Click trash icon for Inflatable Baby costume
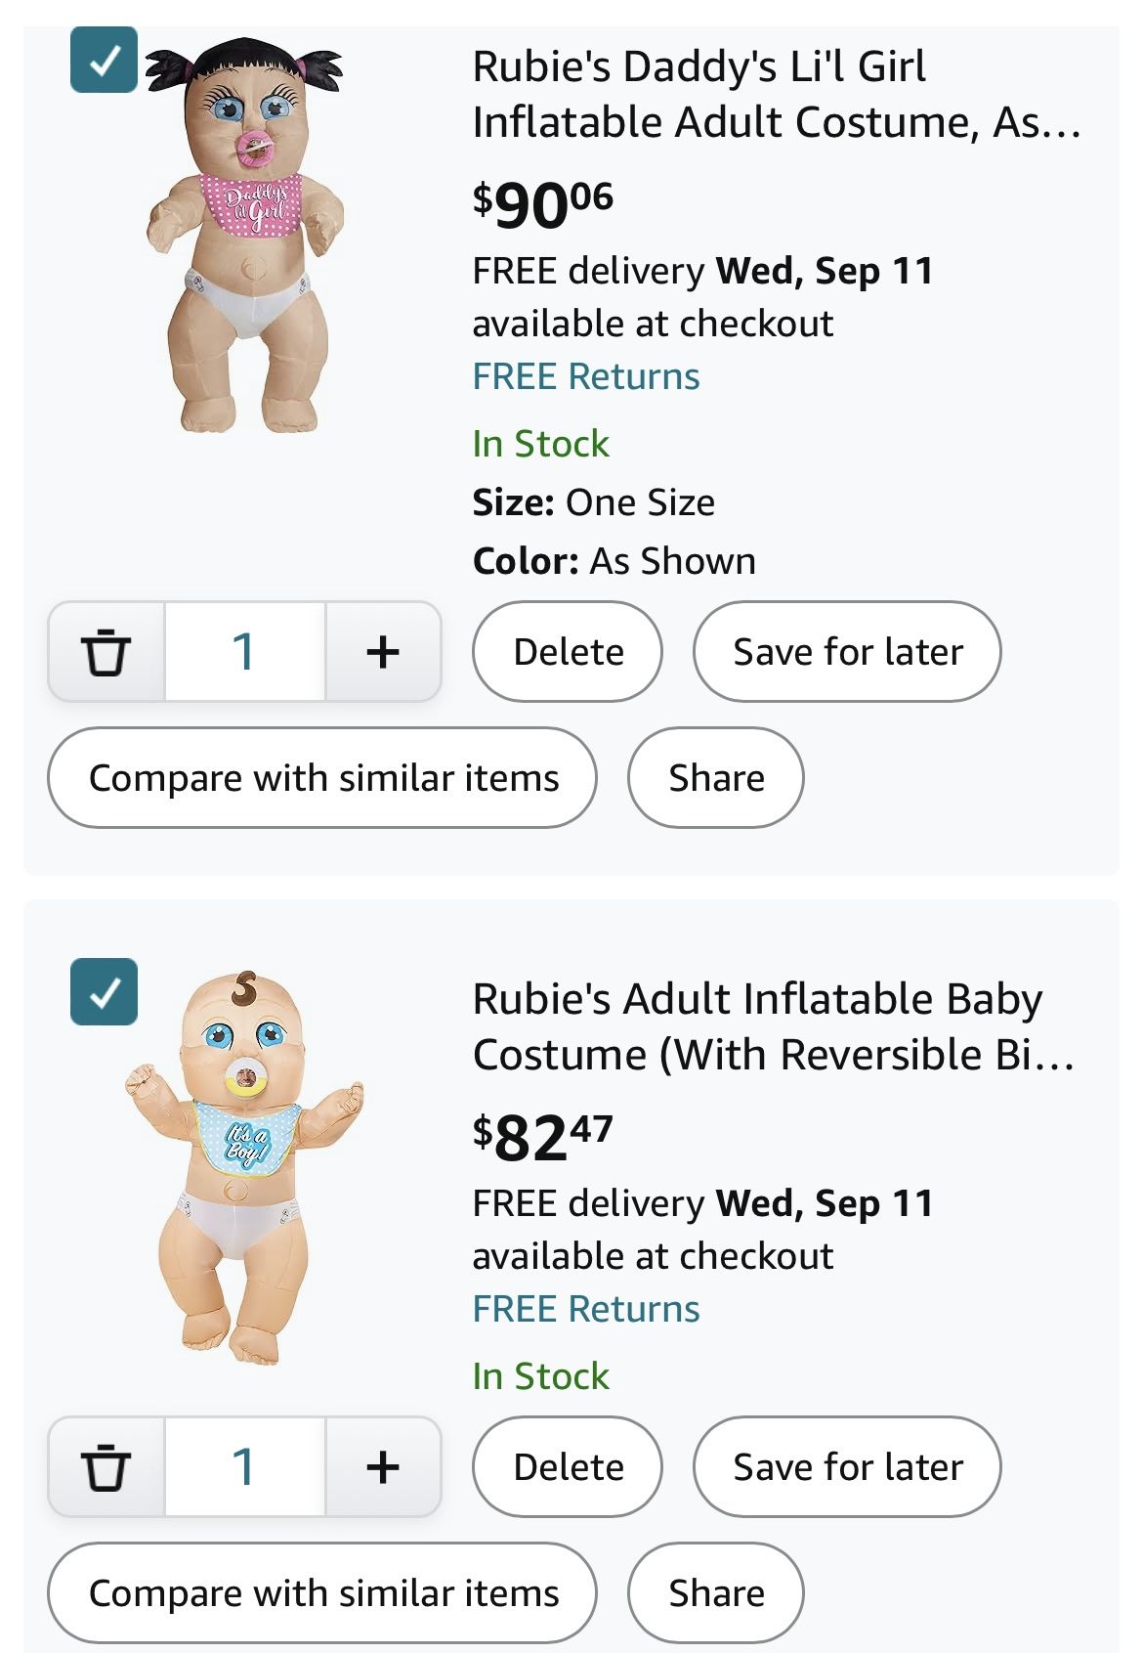Viewport: 1143px width, 1653px height. click(106, 1467)
